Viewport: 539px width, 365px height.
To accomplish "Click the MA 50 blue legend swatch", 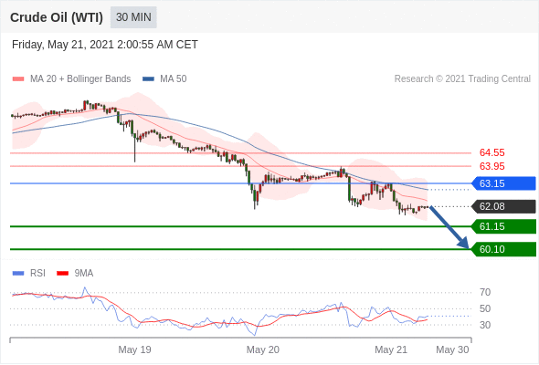I will click(148, 79).
